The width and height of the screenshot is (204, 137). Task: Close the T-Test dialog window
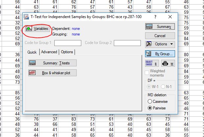(x=170, y=16)
